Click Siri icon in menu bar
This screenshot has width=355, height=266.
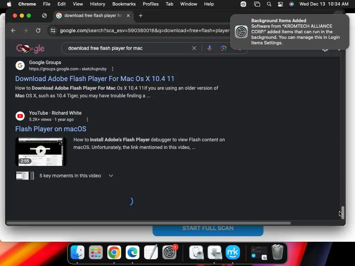pos(291,4)
